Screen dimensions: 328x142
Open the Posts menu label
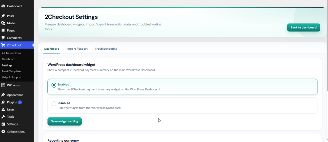point(11,16)
